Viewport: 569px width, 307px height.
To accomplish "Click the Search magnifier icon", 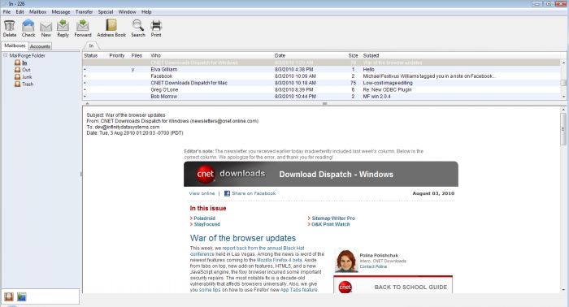I will coord(138,25).
